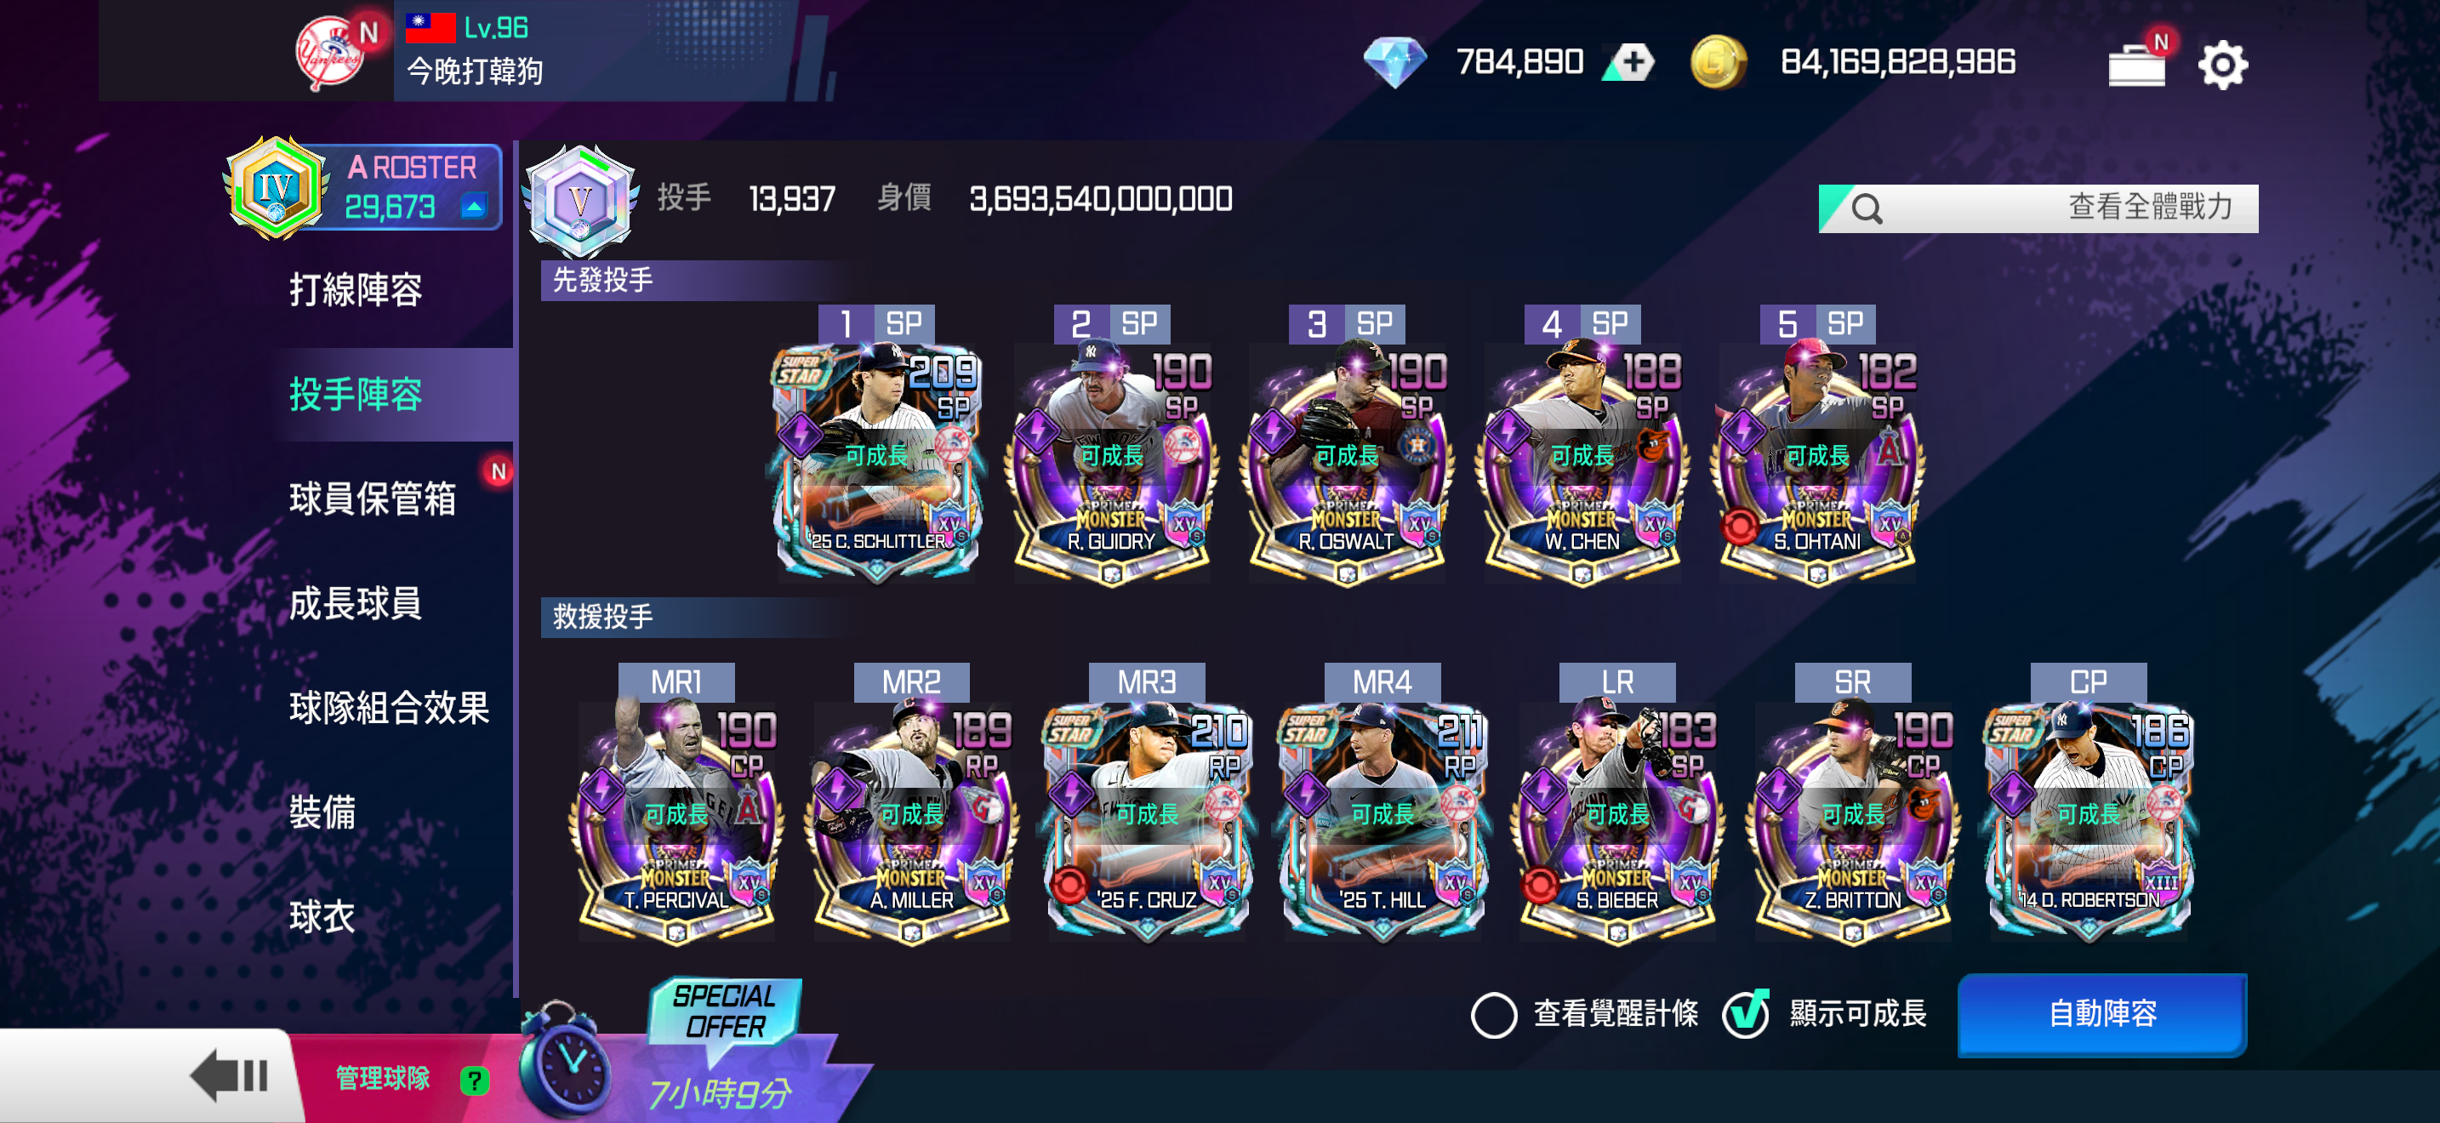Image resolution: width=2440 pixels, height=1123 pixels.
Task: Select 球員保管箱 in sidebar
Action: tap(373, 499)
